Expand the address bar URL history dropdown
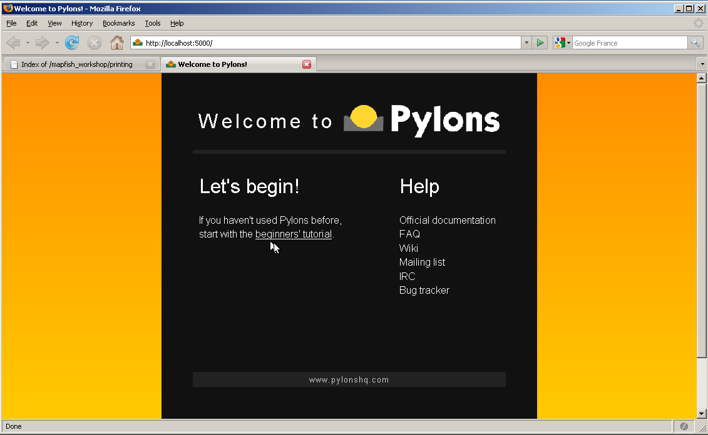This screenshot has height=435, width=708. (x=526, y=43)
